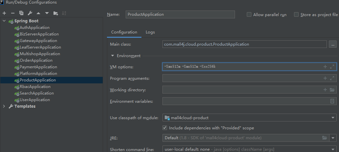Click the Main class browse button
This screenshot has width=339, height=152.
tap(333, 44)
